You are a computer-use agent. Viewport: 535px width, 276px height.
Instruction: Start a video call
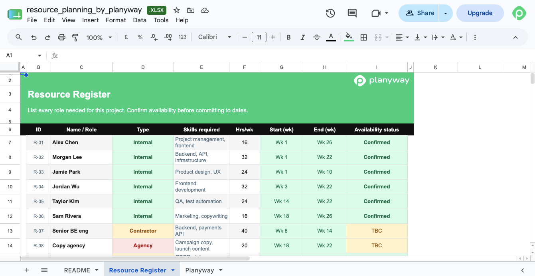click(375, 13)
